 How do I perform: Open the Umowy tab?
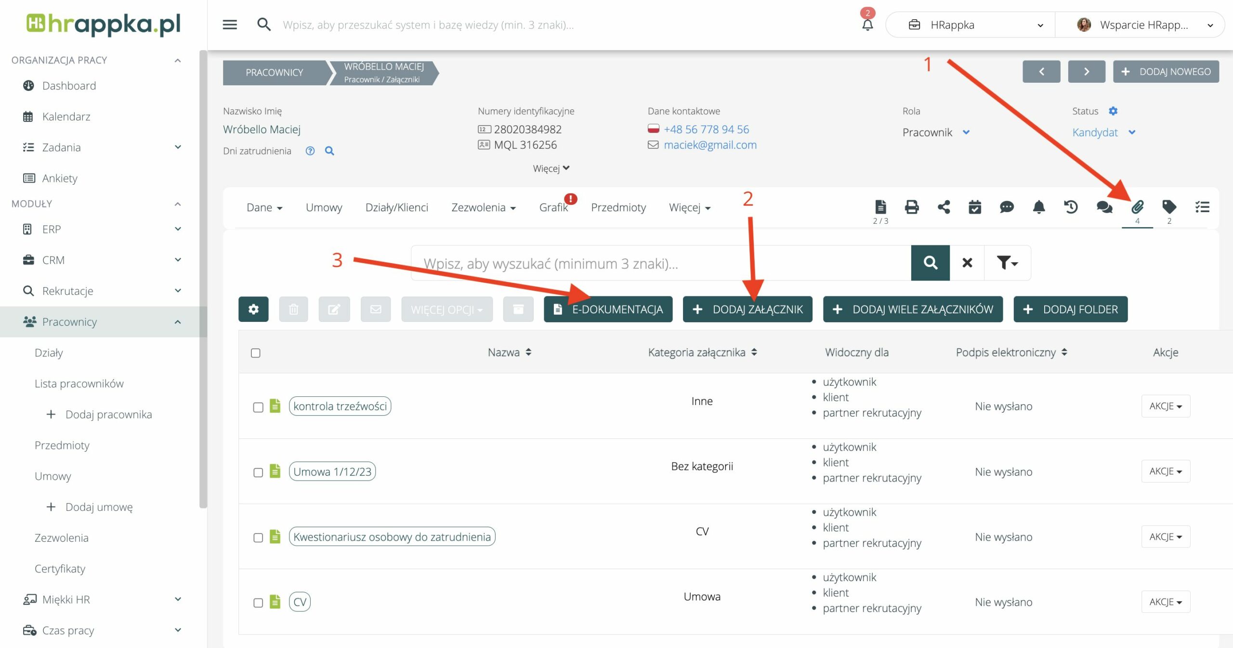coord(324,207)
